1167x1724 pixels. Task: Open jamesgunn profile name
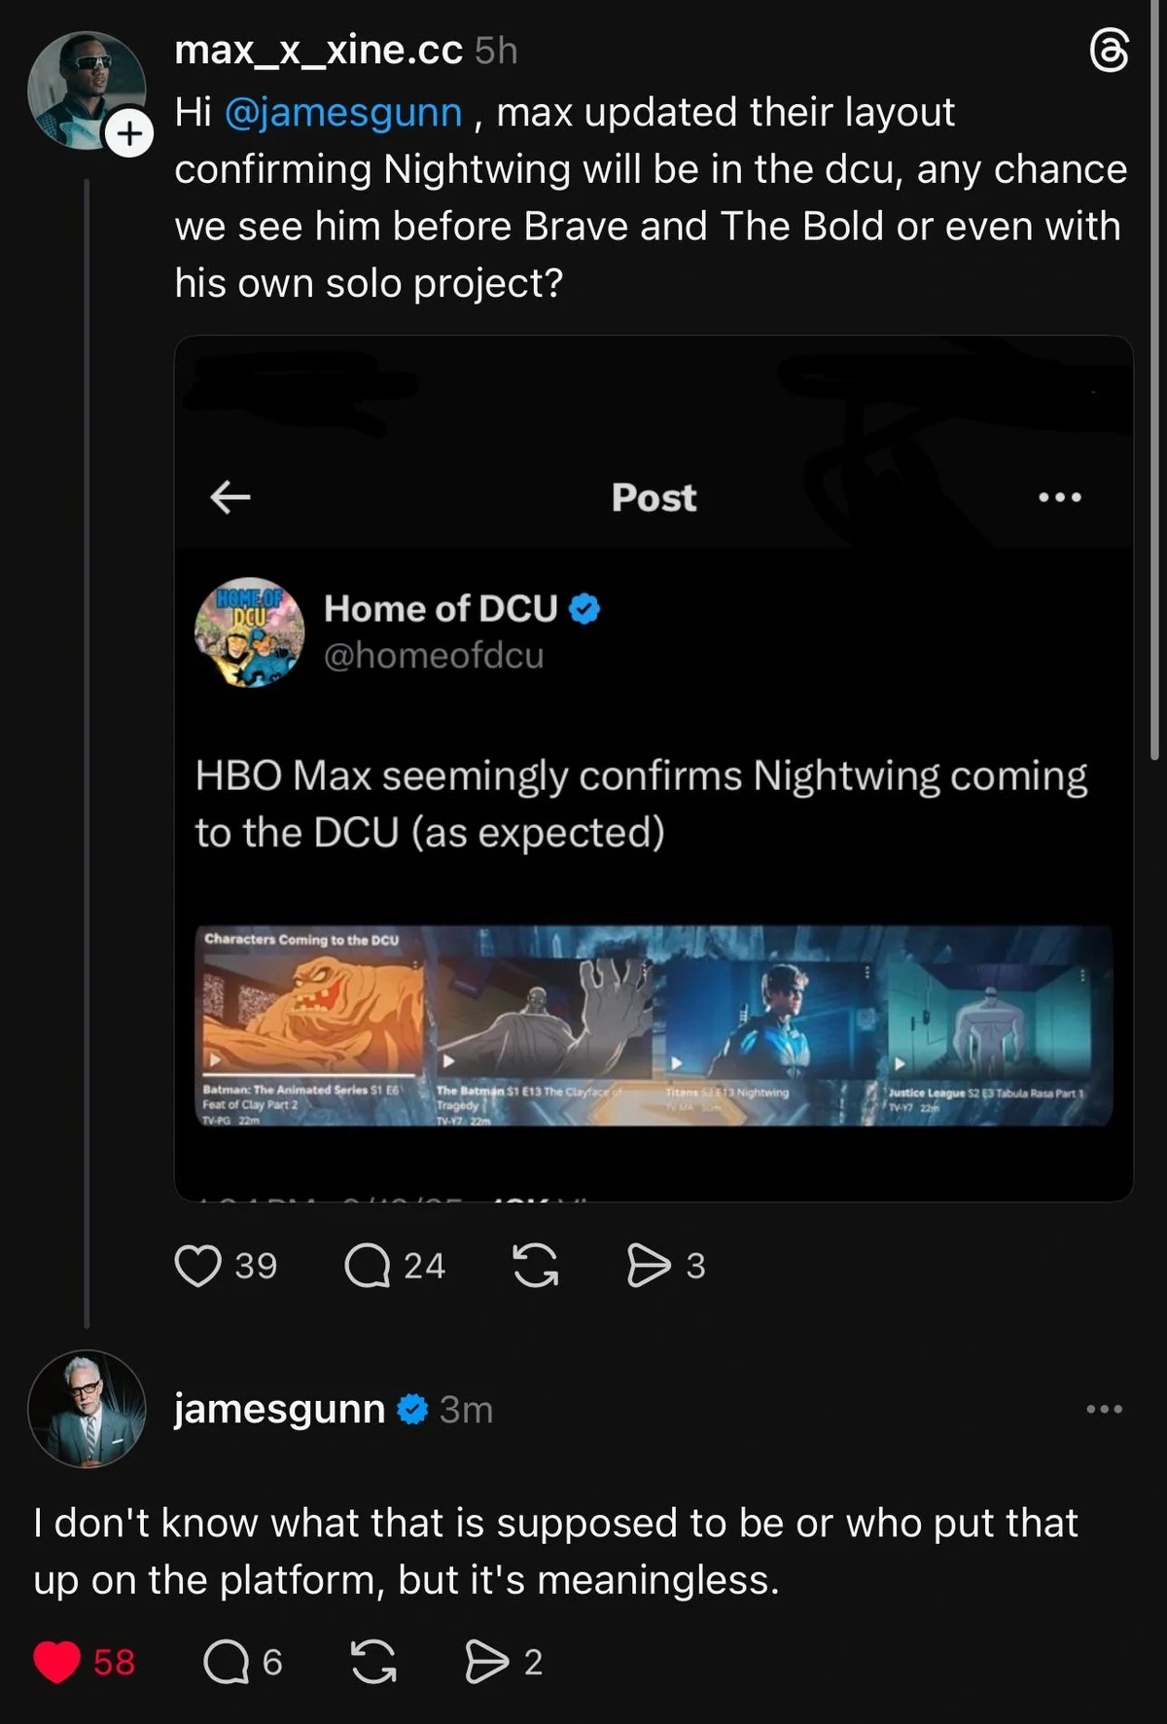[x=279, y=1409]
